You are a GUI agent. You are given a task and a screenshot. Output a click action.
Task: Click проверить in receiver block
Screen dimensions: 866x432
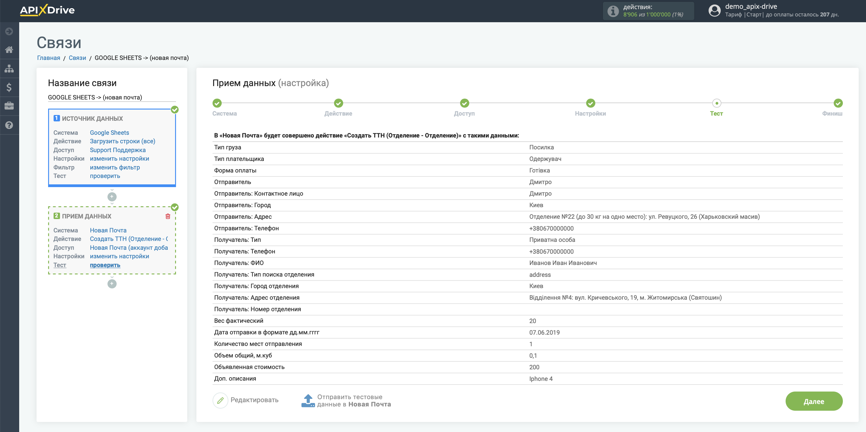(x=105, y=265)
